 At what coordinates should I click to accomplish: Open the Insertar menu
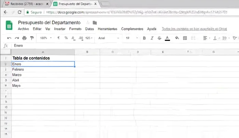point(60,29)
